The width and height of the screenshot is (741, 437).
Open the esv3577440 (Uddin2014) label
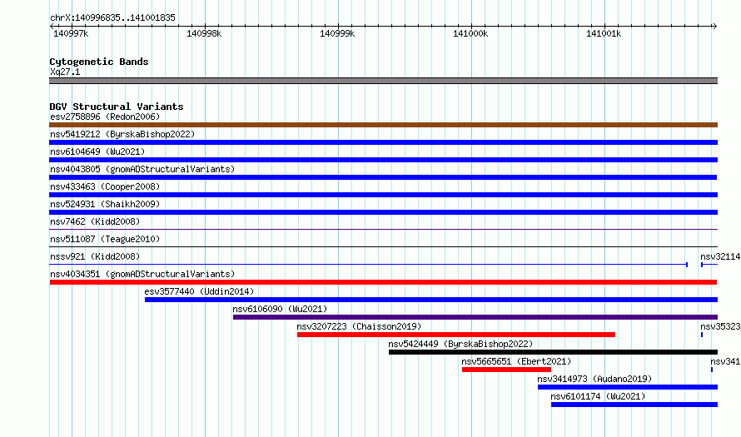(x=199, y=291)
